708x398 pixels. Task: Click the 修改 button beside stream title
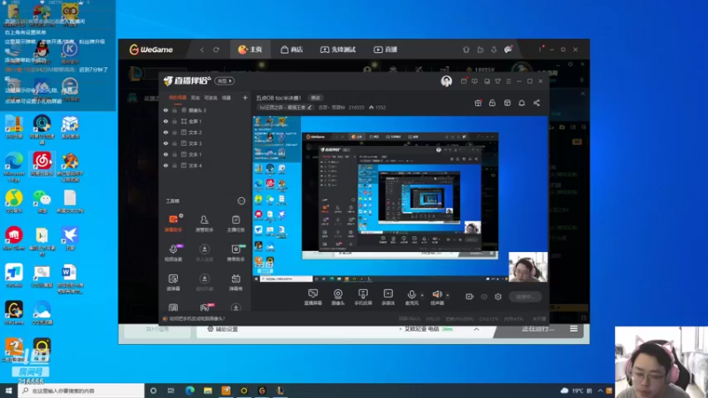pos(315,98)
